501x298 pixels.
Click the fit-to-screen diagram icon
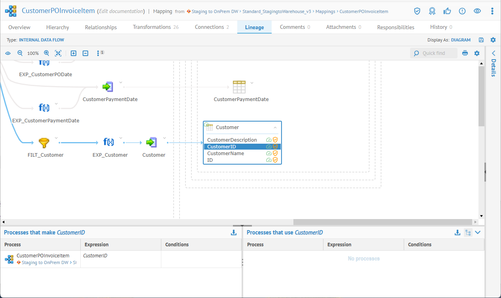pos(58,53)
